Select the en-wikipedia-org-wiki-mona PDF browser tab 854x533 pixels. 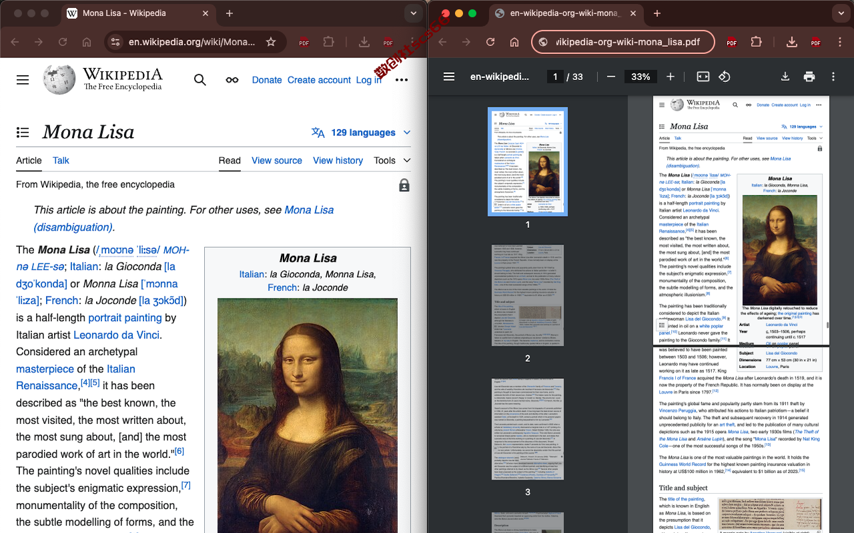pos(564,13)
